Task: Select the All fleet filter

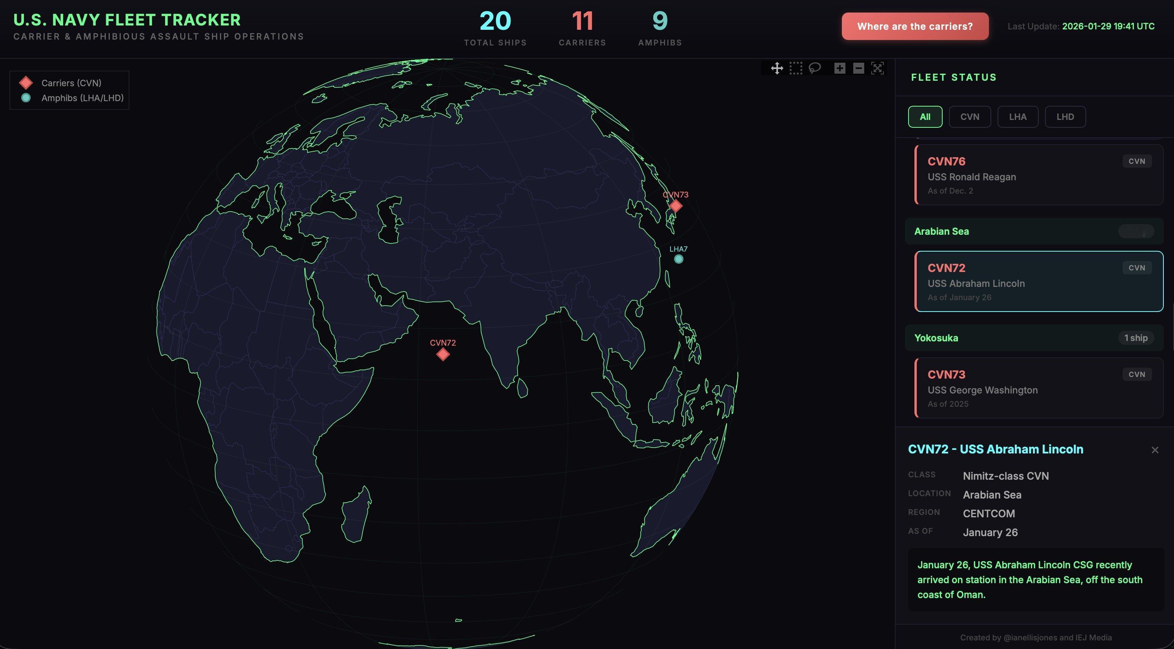Action: pyautogui.click(x=925, y=116)
